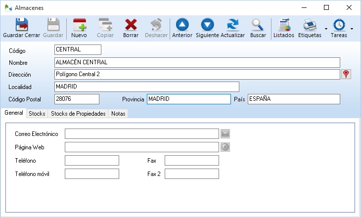Viewport: 361px width, 218px height.
Task: Click the Teléfono móvil input field
Action: pos(92,174)
